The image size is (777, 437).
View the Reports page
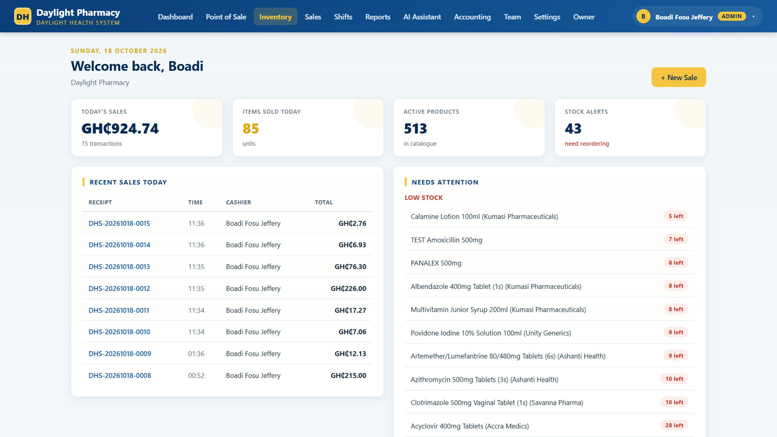click(378, 17)
